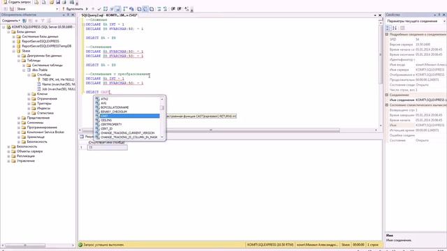The width and height of the screenshot is (447, 251).
Task: Select the Job nvarchar(50) column
Action: 59,89
